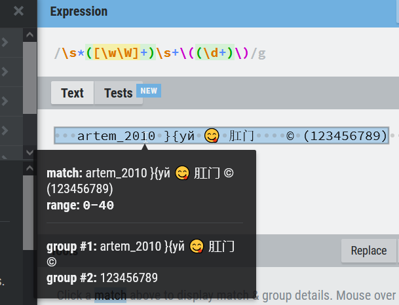Screen dimensions: 399x305
Task: Click the Replace button
Action: [369, 251]
